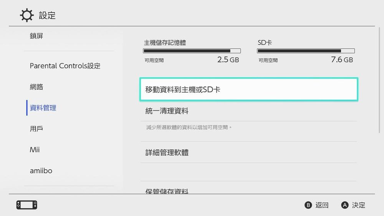
Task: Click the A button confirm icon
Action: coord(345,205)
